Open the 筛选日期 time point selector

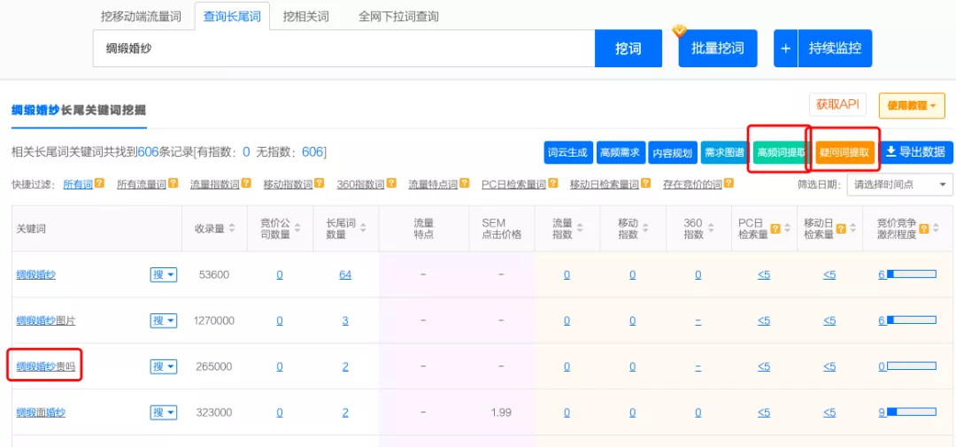[x=899, y=184]
